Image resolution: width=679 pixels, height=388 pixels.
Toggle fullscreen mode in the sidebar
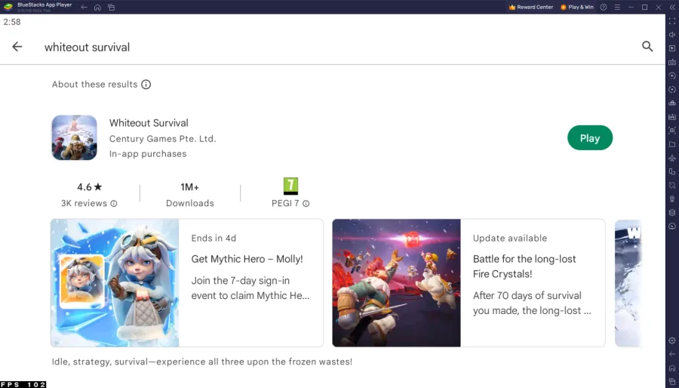click(672, 21)
